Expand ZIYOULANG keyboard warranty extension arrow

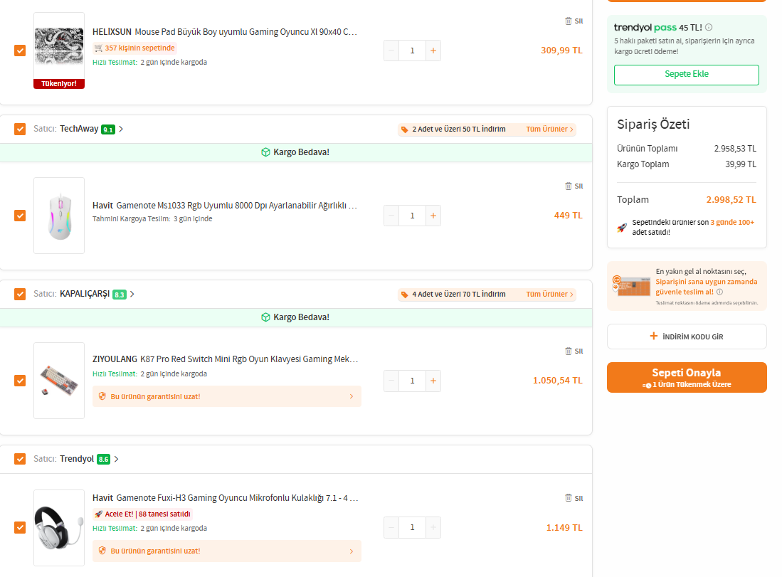[x=351, y=396]
